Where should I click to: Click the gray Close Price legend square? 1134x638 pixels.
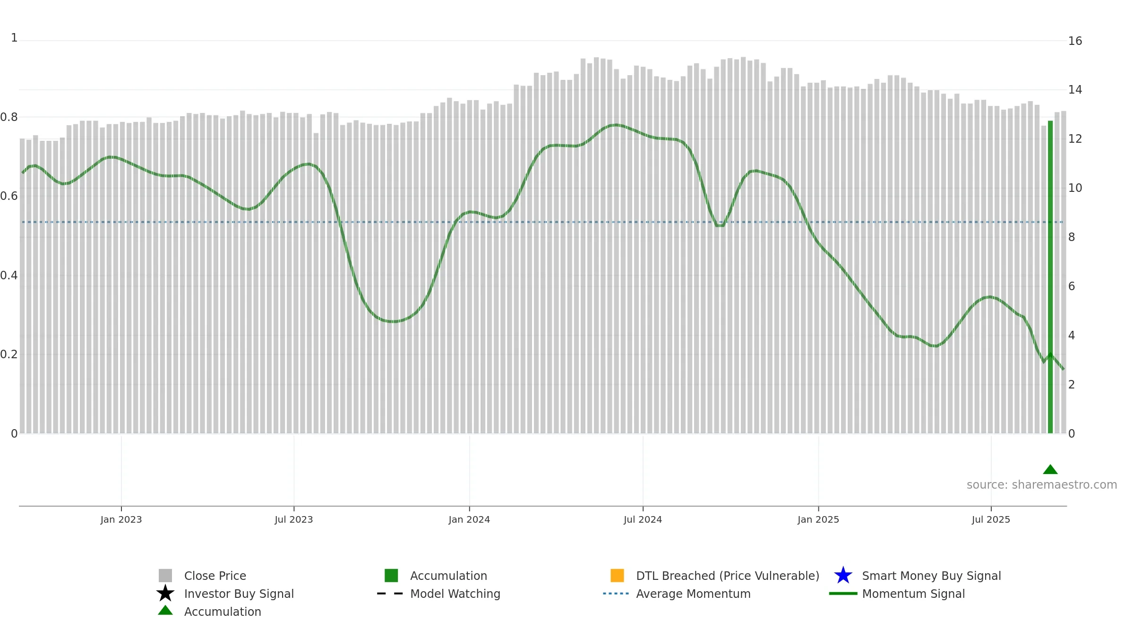coord(165,576)
